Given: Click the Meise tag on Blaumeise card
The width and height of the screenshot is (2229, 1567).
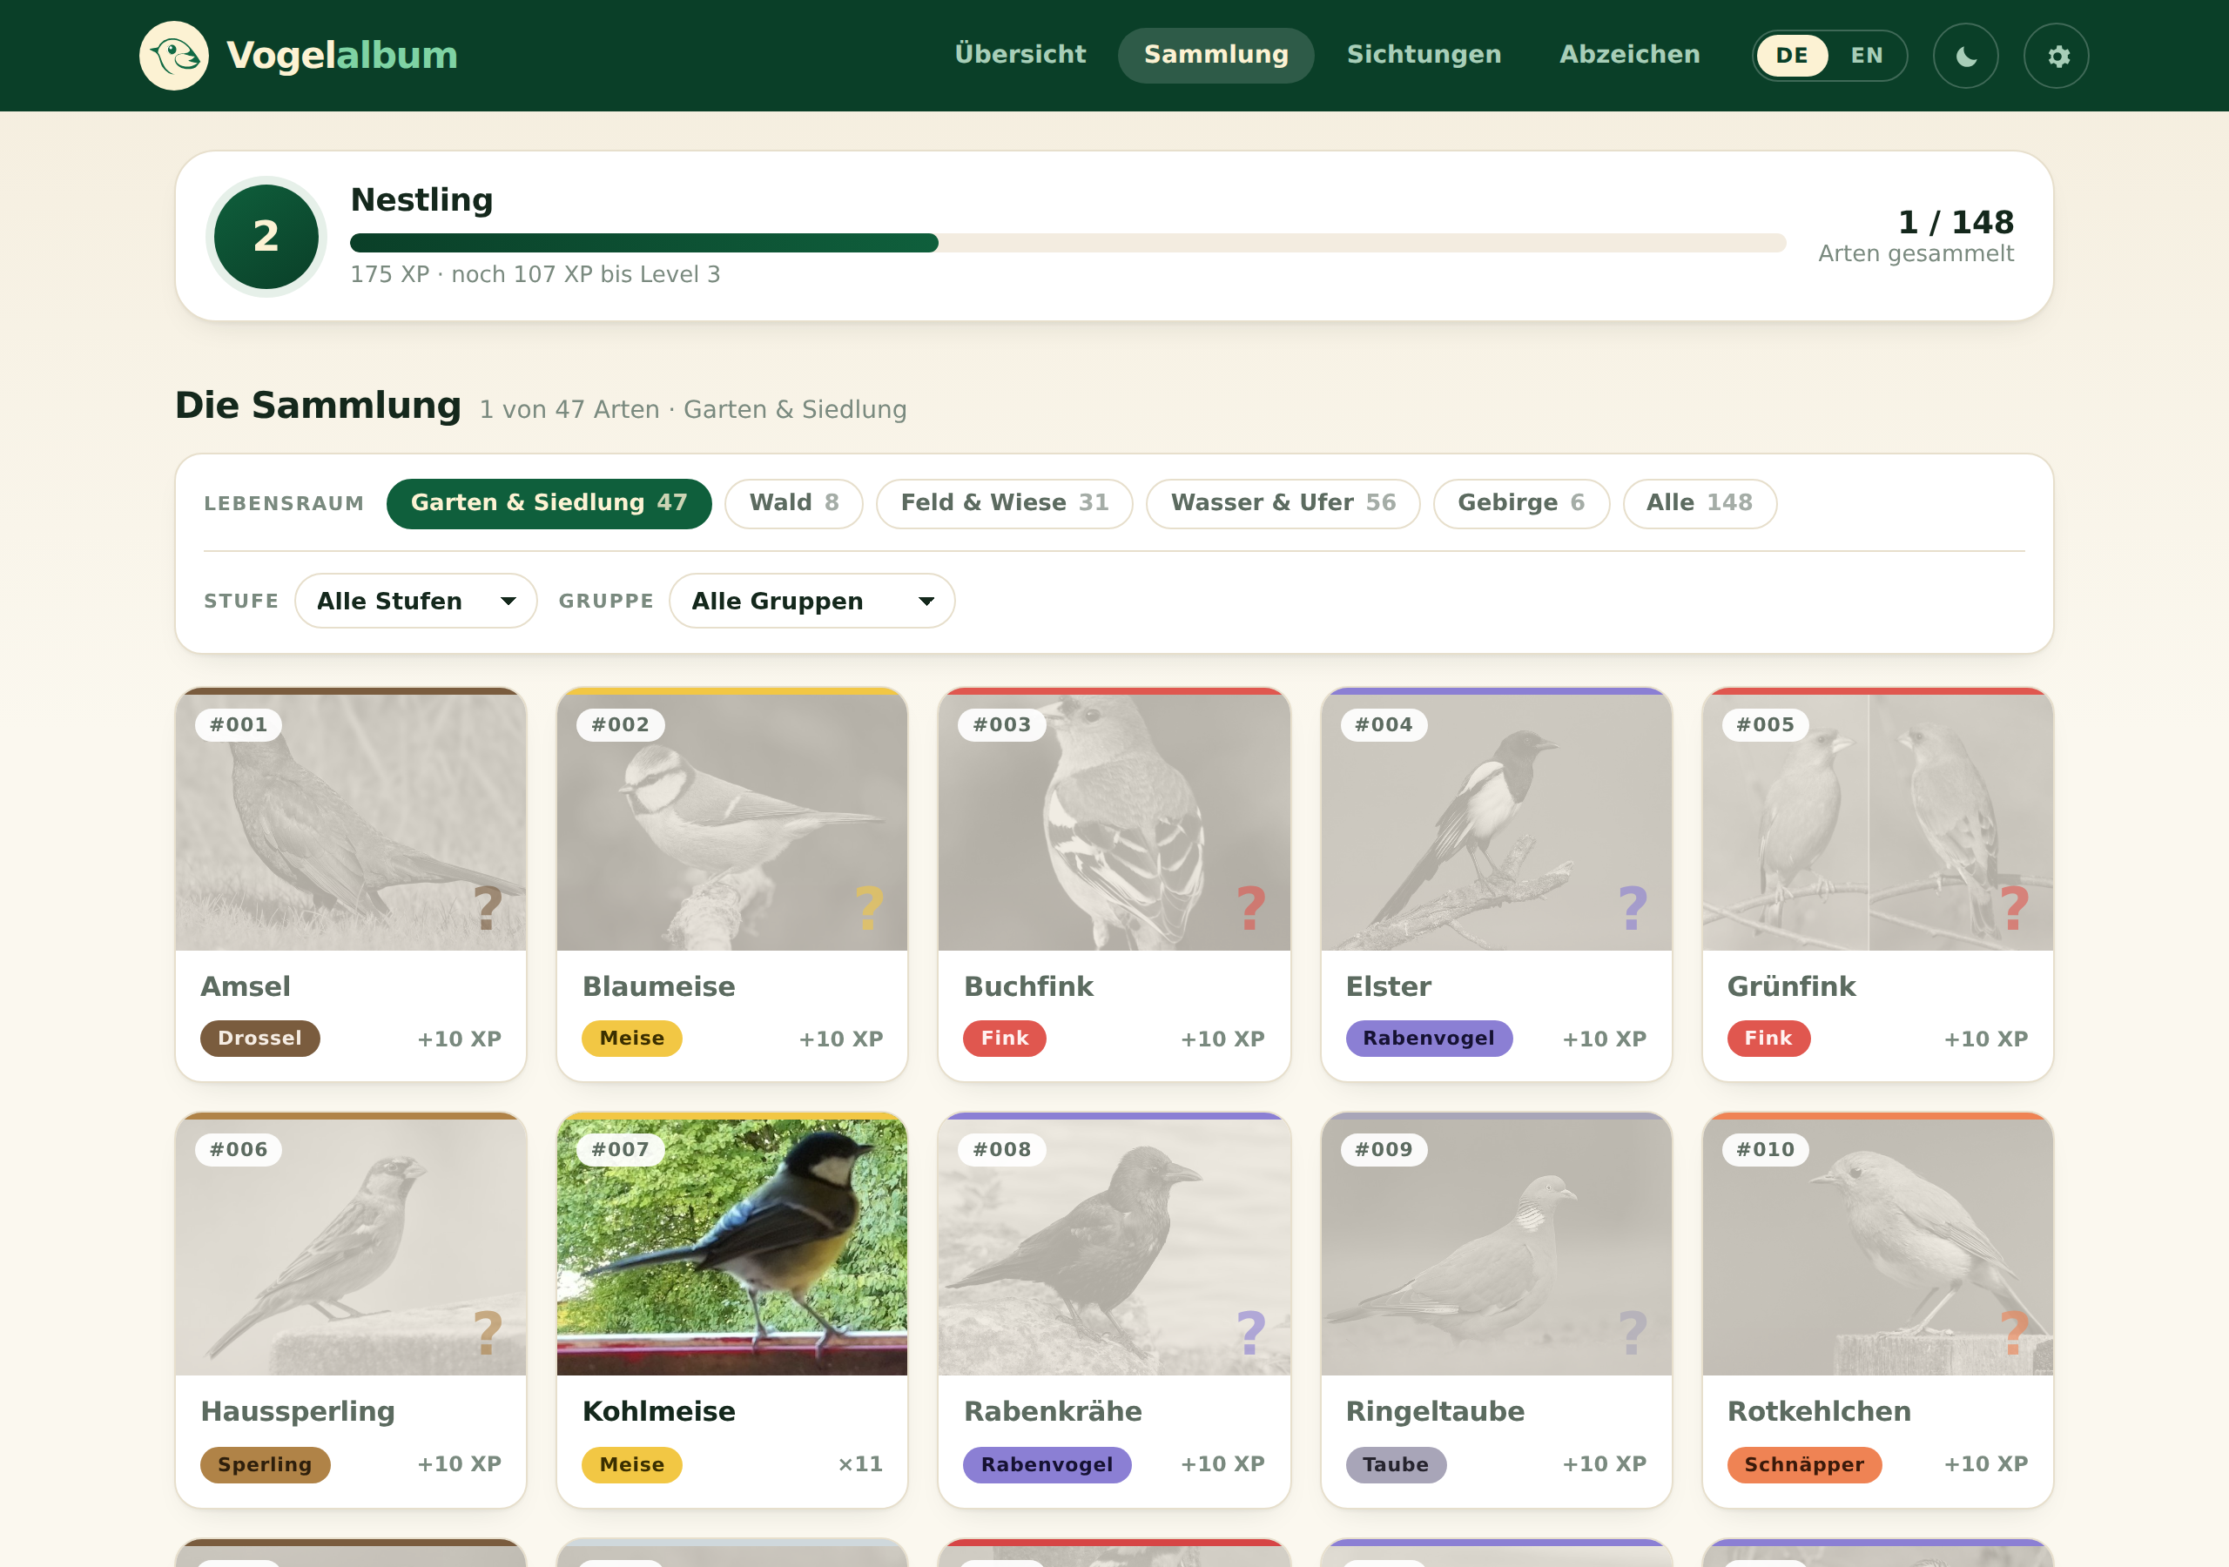Looking at the screenshot, I should click(632, 1038).
